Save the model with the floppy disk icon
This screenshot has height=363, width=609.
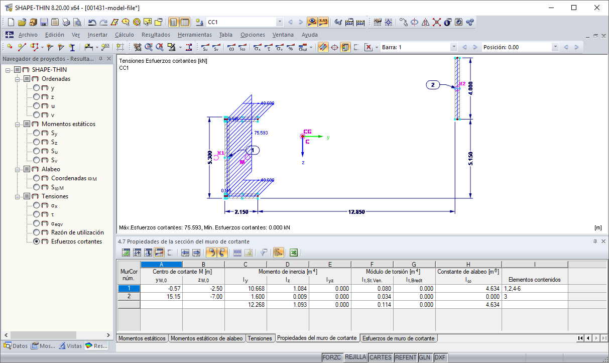point(44,22)
